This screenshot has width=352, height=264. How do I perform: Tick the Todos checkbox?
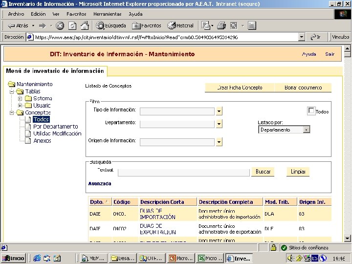tap(311, 110)
